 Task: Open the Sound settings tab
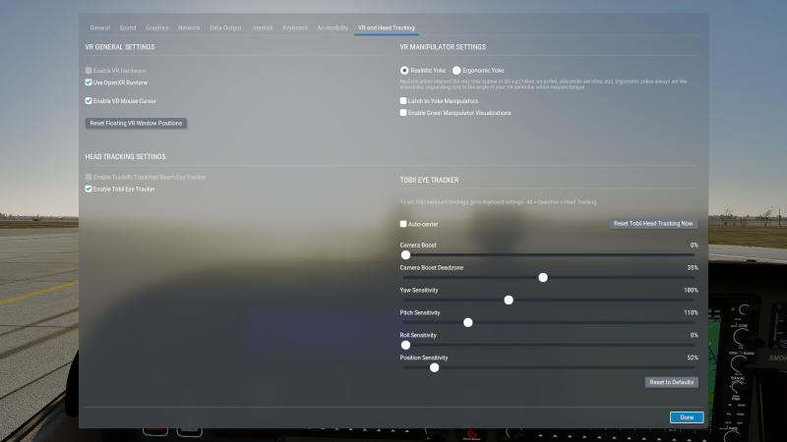point(128,28)
